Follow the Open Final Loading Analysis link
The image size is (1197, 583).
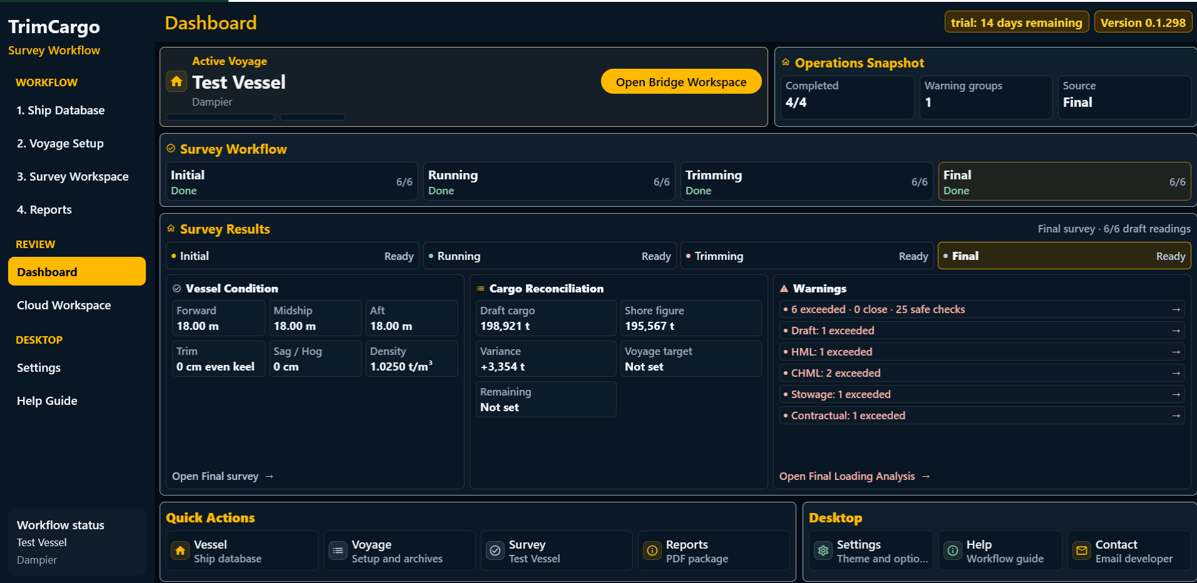point(854,476)
